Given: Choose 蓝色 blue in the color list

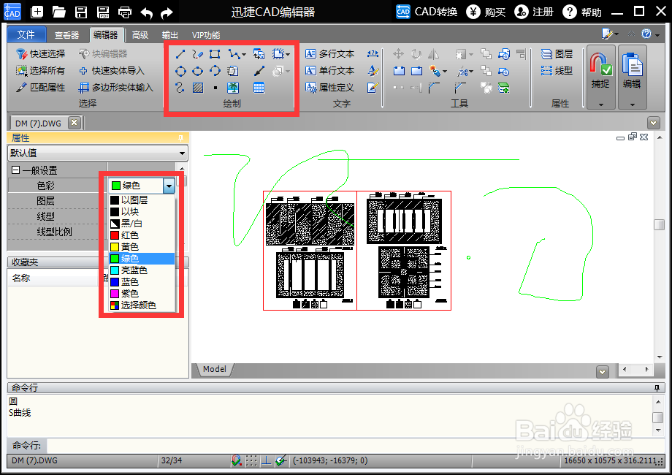Looking at the screenshot, I should tap(142, 282).
